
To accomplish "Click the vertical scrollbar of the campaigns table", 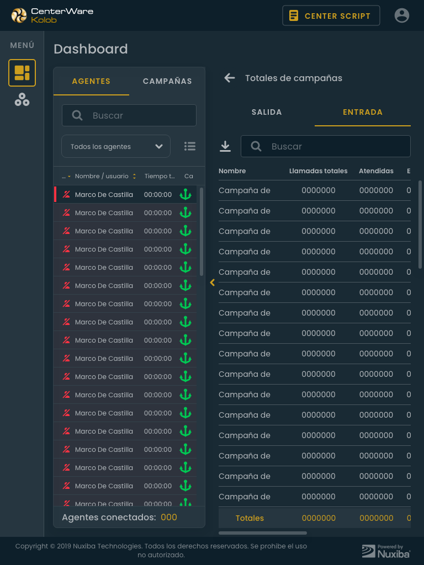I will (x=420, y=225).
